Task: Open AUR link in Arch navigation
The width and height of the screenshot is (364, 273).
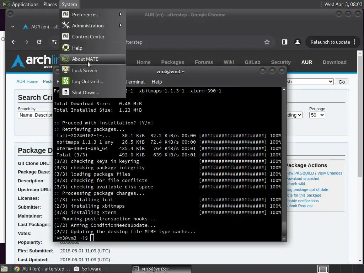Action: [x=307, y=62]
